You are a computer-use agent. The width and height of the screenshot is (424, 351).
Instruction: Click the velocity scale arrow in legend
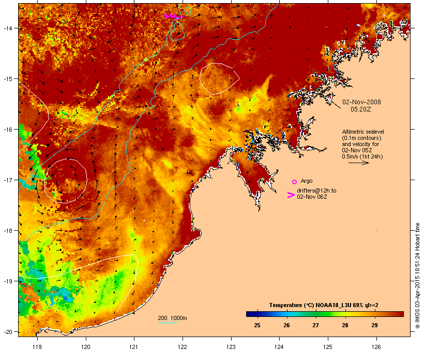click(358, 163)
